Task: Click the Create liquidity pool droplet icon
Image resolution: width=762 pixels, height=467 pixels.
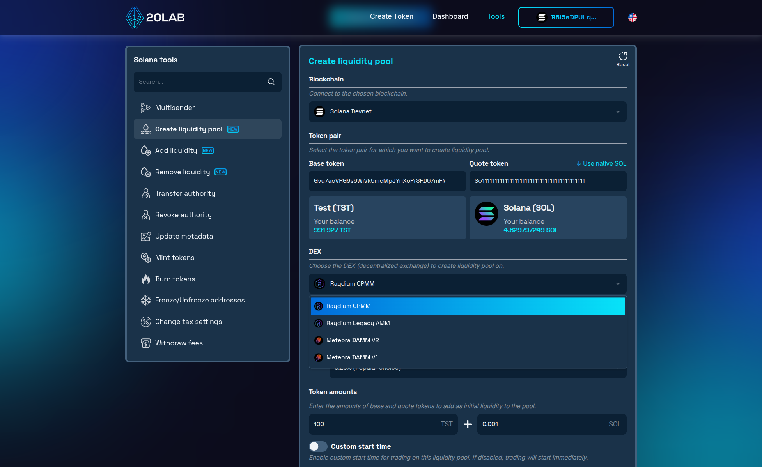Action: point(145,129)
